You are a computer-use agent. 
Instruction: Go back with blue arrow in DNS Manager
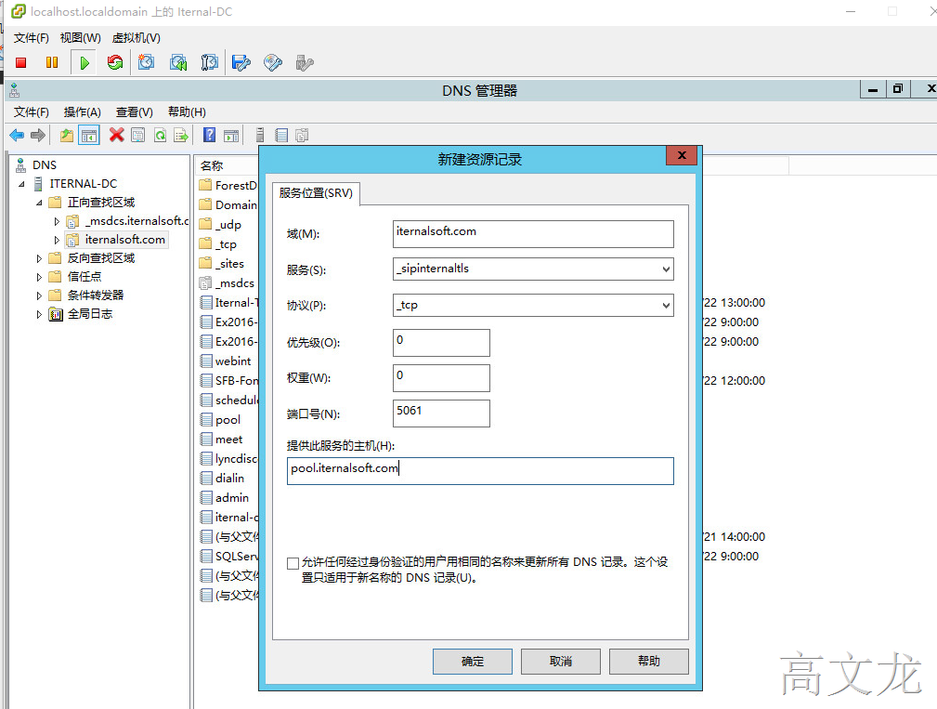(17, 135)
